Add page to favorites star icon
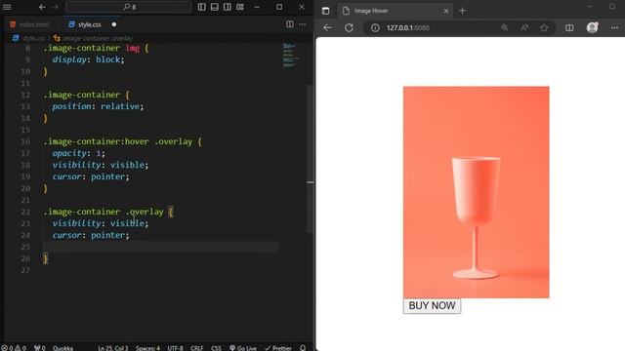The width and height of the screenshot is (625, 351). pos(544,28)
